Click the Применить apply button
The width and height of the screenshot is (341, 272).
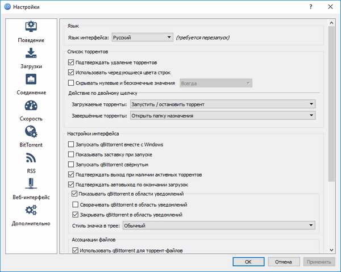[x=319, y=262]
